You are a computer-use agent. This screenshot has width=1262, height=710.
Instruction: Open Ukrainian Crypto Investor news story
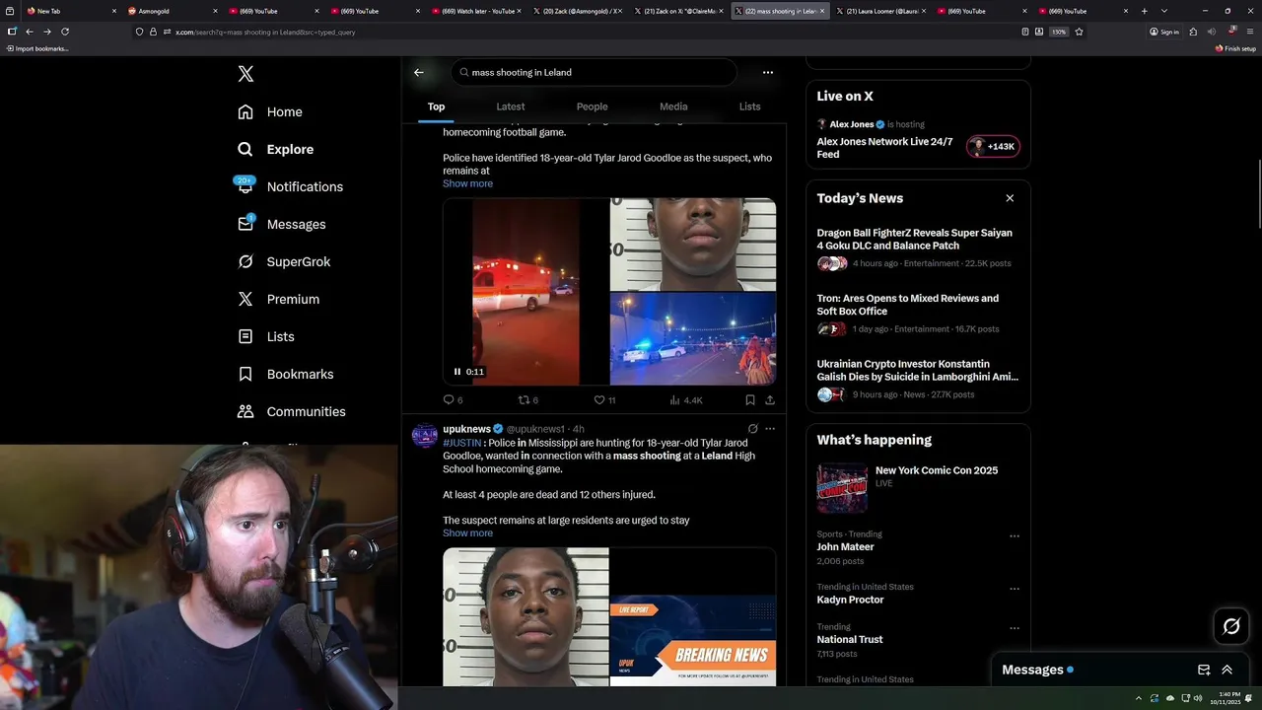[918, 380]
